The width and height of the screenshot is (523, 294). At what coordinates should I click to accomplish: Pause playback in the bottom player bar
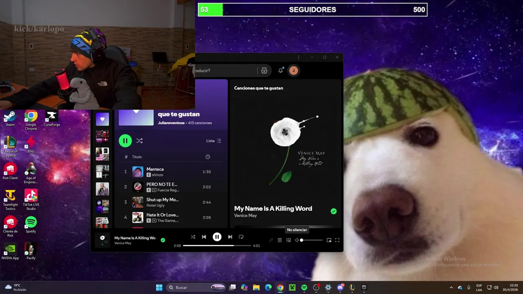click(217, 237)
